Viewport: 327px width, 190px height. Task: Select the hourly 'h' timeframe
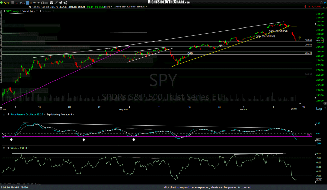pos(27,3)
